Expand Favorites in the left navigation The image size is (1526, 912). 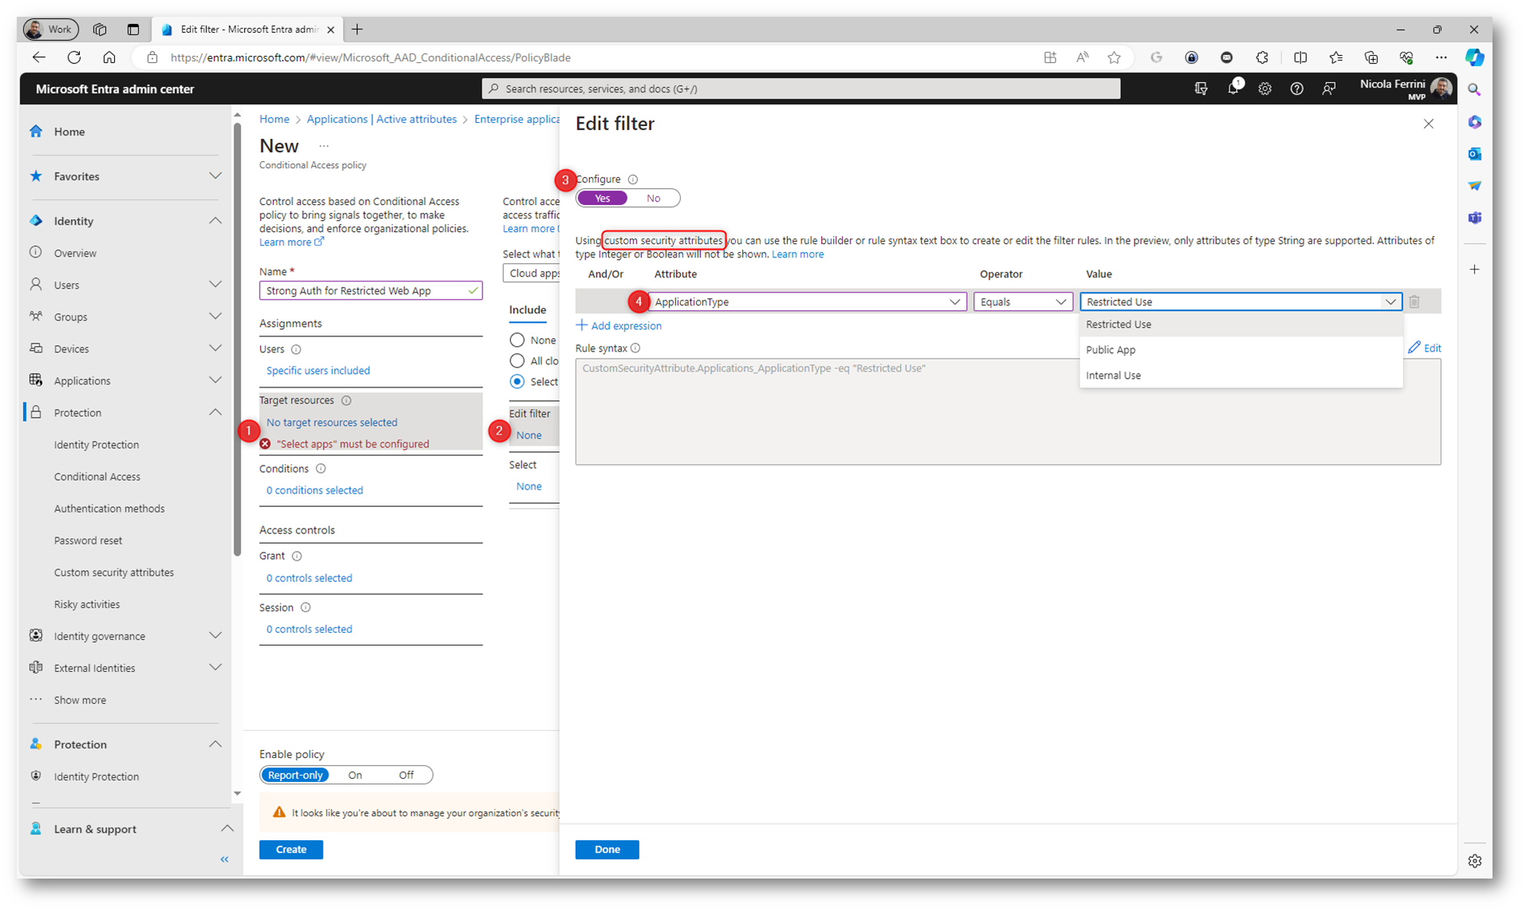[215, 176]
